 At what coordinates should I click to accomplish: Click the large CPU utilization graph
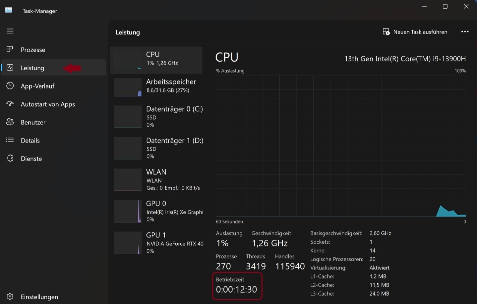tap(341, 146)
